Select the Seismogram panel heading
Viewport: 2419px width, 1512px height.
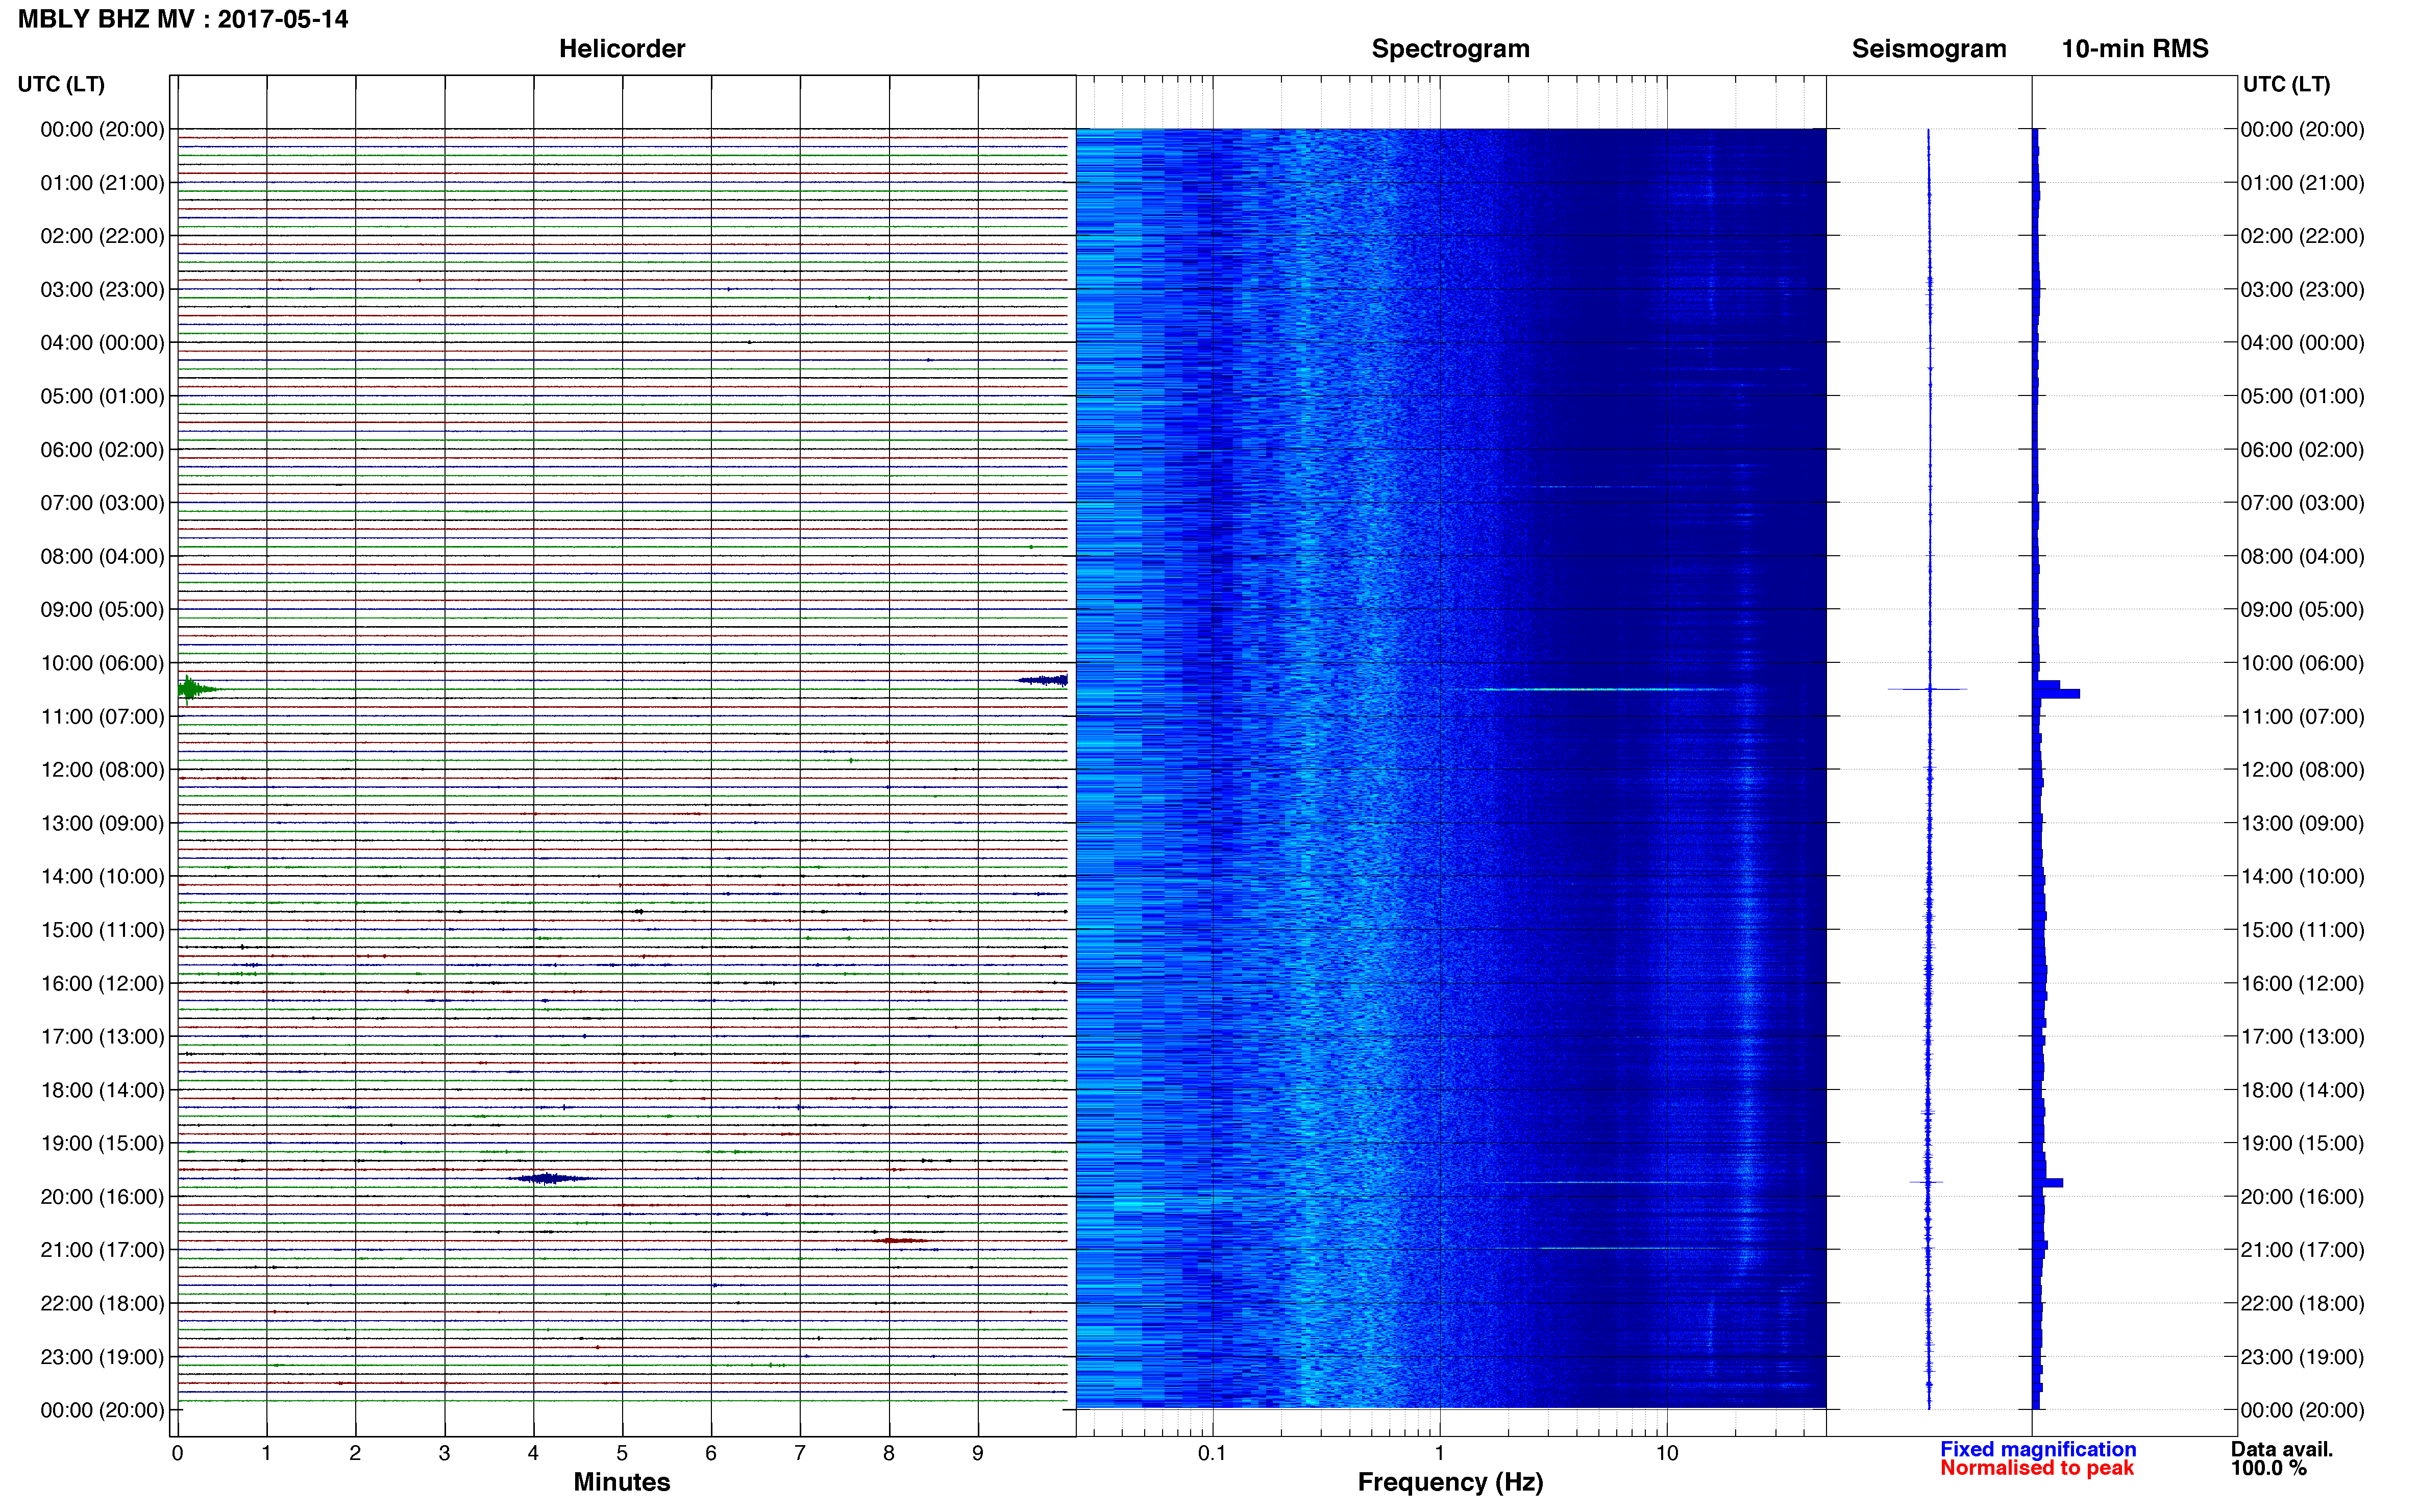pyautogui.click(x=1928, y=49)
